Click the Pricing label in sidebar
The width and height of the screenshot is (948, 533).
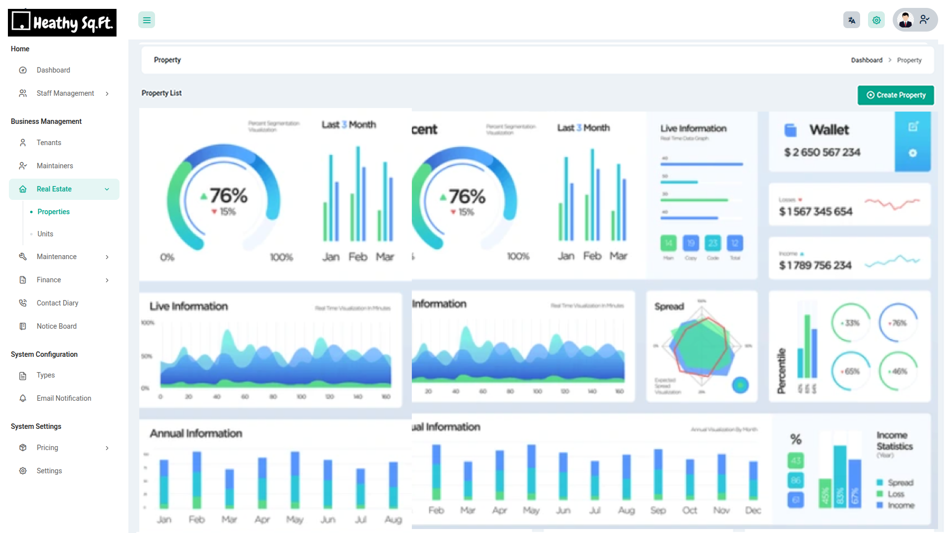coord(47,448)
